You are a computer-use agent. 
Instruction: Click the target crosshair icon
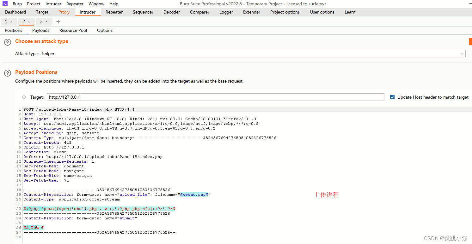(24, 97)
